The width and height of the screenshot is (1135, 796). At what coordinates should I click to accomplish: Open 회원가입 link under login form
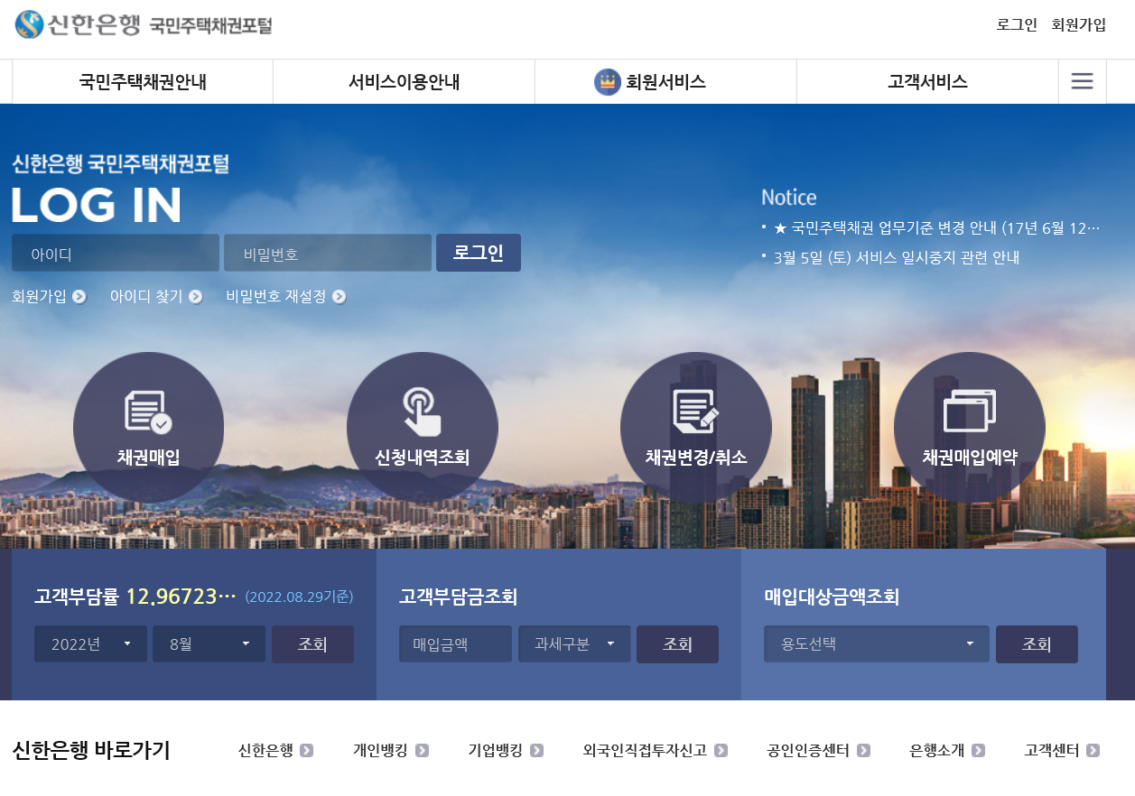click(40, 297)
